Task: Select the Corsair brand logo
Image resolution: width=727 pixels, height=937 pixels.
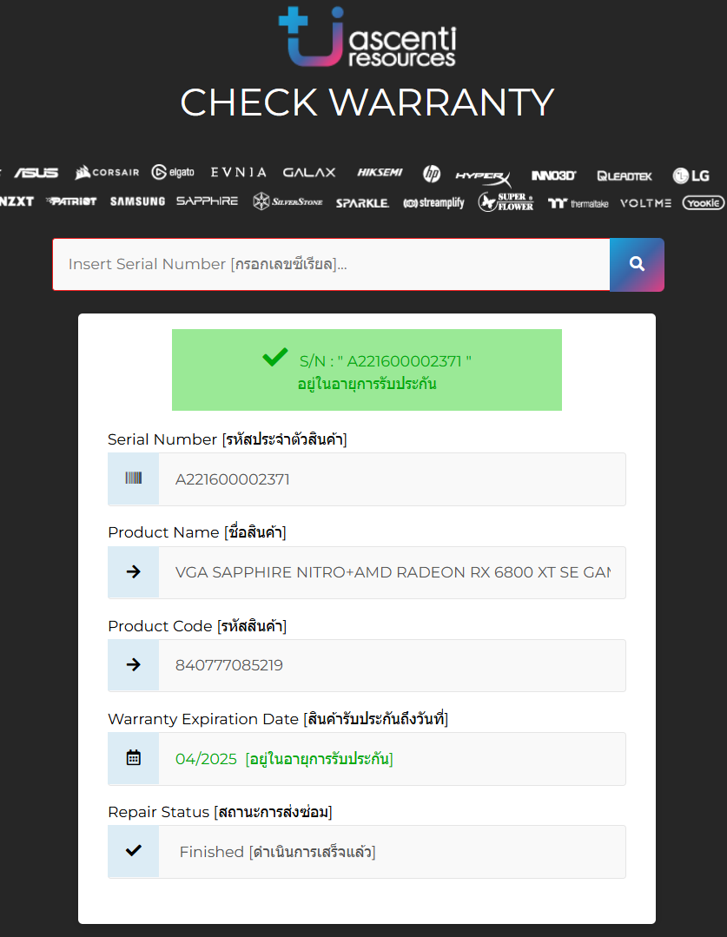Action: [107, 172]
